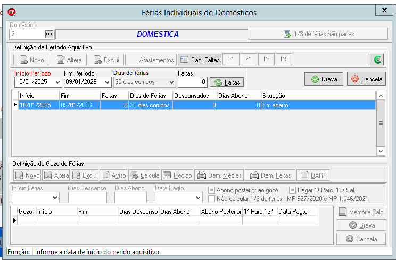Go to first record navigation arrow
396x260 pixels.
(x=231, y=59)
